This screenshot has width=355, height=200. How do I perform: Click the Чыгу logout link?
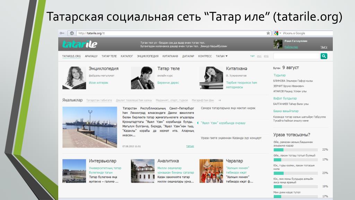(324, 47)
